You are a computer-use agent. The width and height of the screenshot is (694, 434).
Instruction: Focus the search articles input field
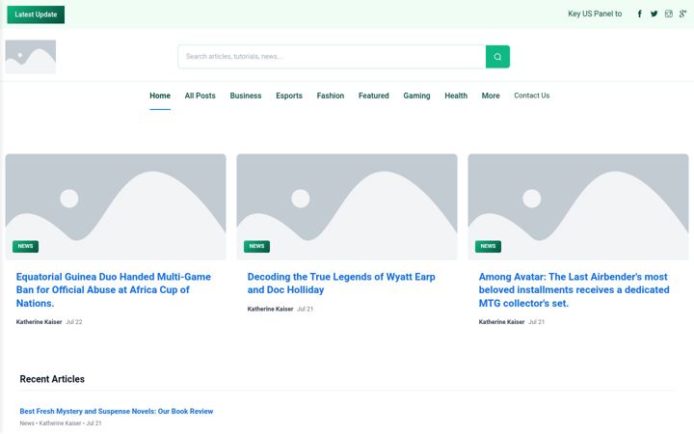332,57
